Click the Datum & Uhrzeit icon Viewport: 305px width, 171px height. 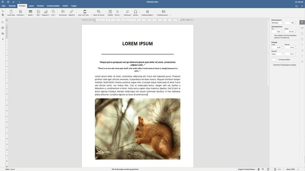[x=98, y=13]
